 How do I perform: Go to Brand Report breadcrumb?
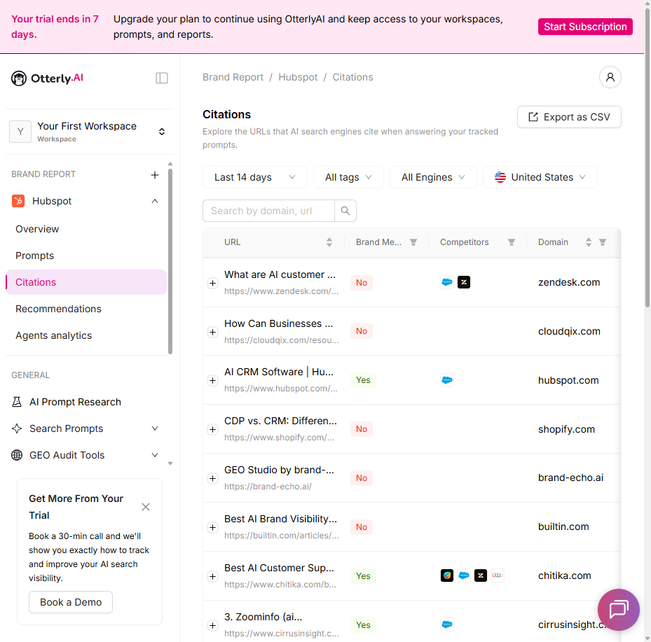click(233, 77)
